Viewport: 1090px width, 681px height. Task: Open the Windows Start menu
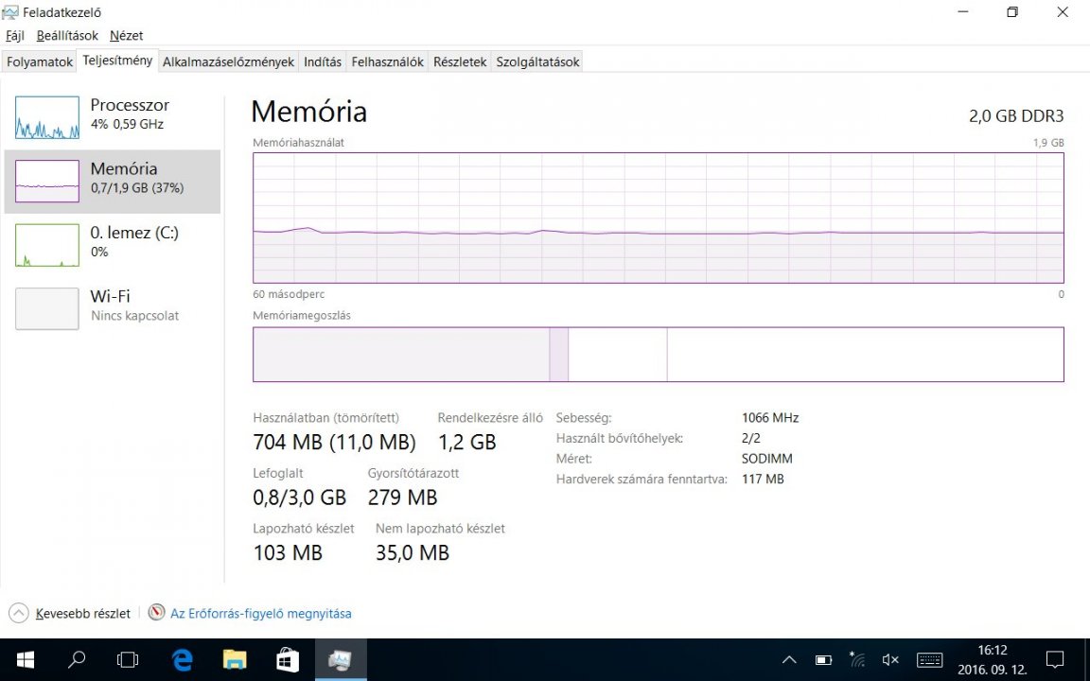26,659
